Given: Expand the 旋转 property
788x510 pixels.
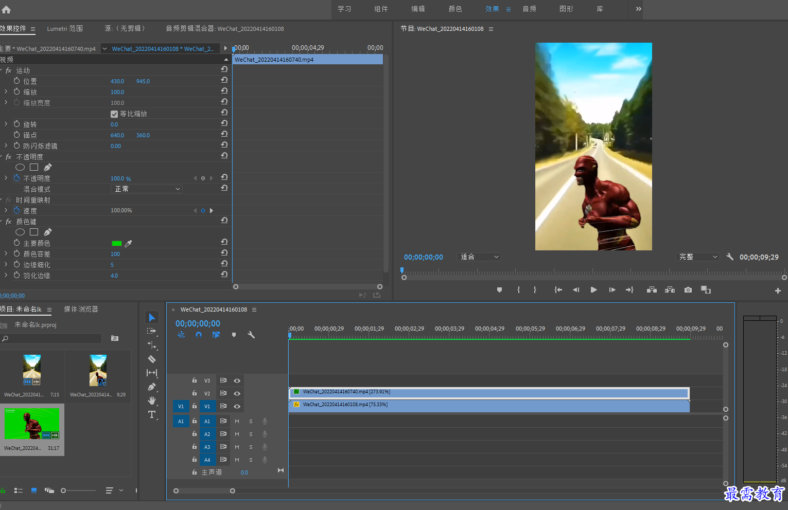Looking at the screenshot, I should pyautogui.click(x=6, y=124).
